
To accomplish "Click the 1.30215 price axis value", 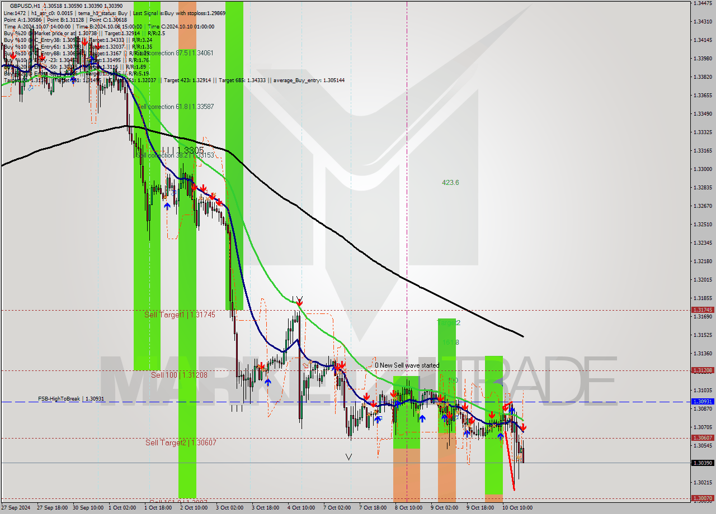I will tap(703, 482).
